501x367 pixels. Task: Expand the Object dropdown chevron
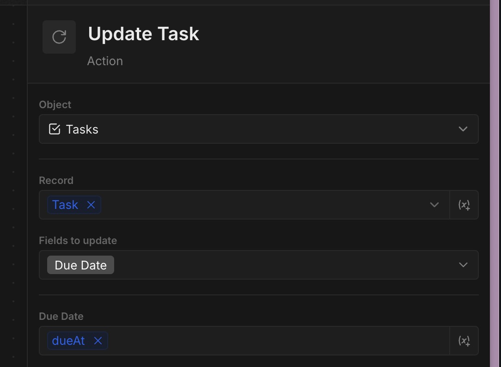(463, 129)
